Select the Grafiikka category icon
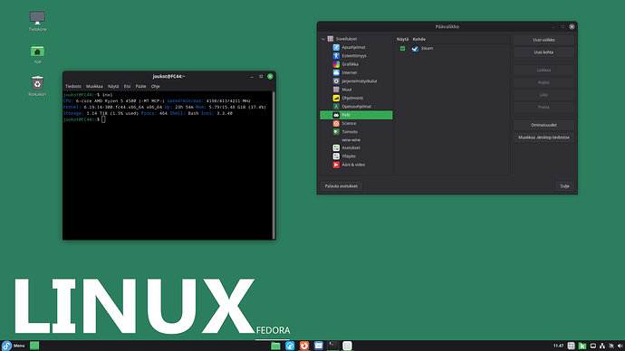The height and width of the screenshot is (351, 625). (336, 64)
